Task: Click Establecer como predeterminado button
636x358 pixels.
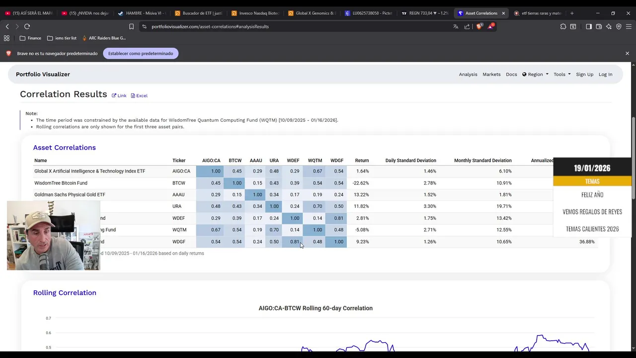Action: [141, 53]
